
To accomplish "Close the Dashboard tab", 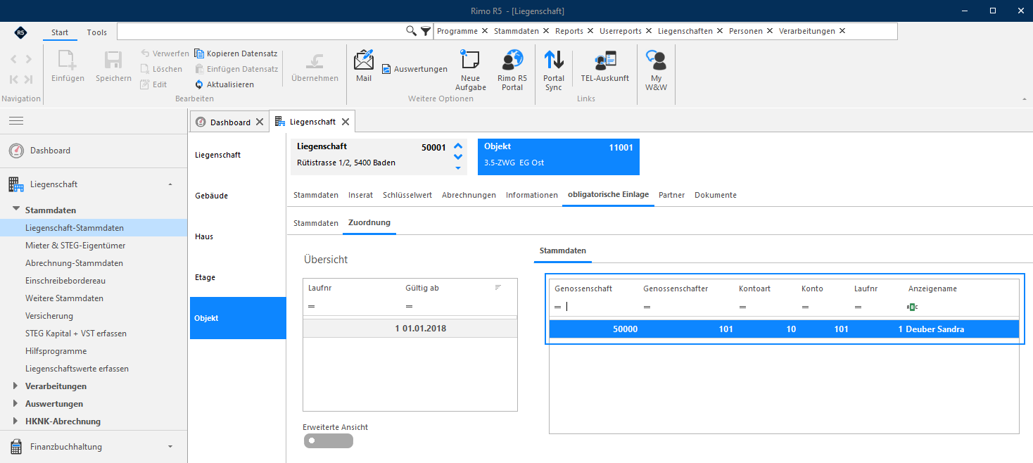I will [x=260, y=122].
